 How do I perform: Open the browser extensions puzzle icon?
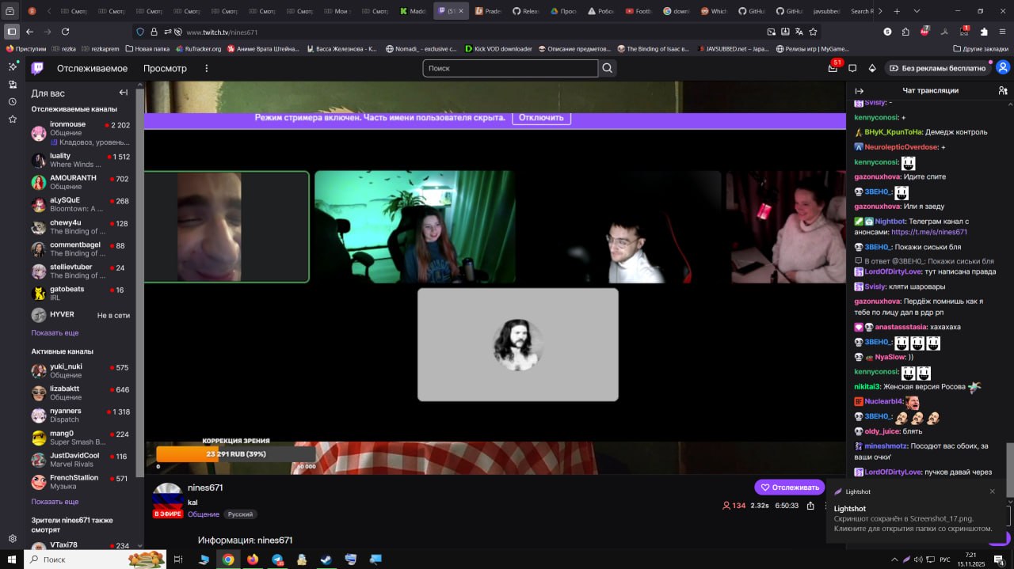point(905,32)
